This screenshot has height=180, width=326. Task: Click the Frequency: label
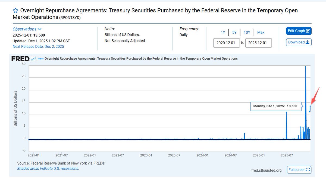[189, 29]
